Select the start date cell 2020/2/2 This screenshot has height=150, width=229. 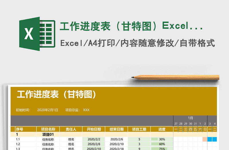pos(94,139)
